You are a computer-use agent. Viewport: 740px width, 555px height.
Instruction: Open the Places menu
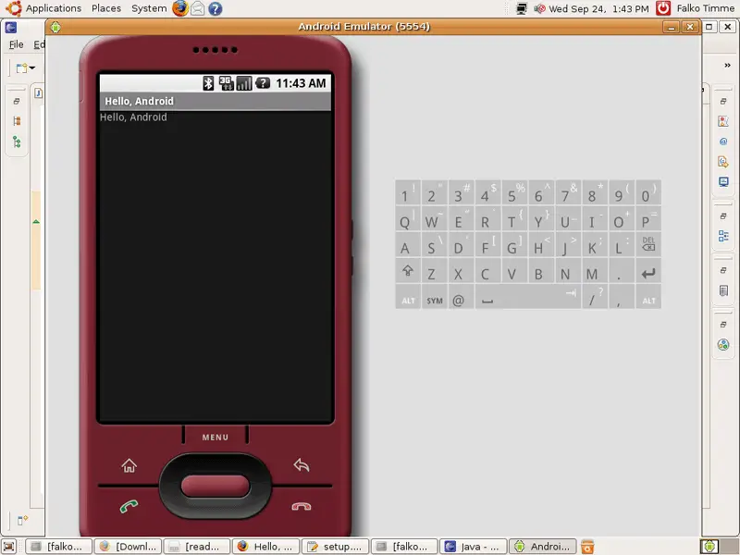(106, 8)
